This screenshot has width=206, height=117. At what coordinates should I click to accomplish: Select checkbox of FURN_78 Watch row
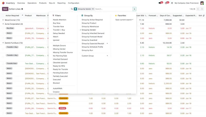[3, 38]
